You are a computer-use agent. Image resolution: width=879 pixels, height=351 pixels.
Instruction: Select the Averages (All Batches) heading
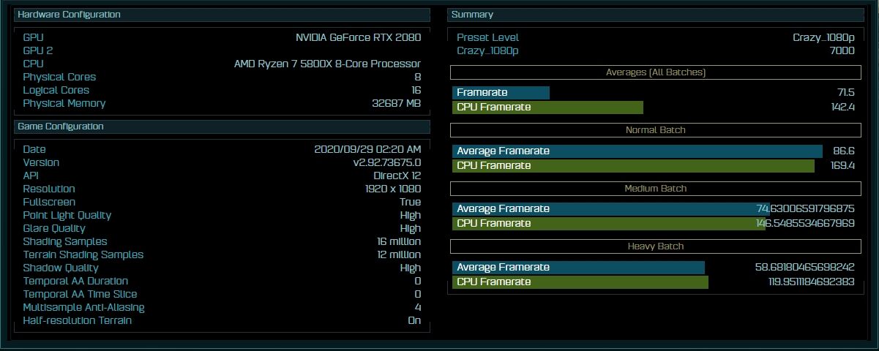[655, 72]
